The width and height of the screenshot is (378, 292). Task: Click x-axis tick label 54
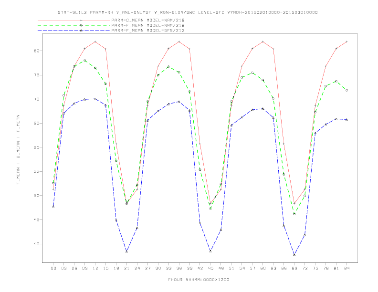coord(242,268)
